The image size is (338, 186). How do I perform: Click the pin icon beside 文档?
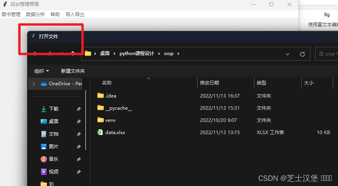point(78,134)
